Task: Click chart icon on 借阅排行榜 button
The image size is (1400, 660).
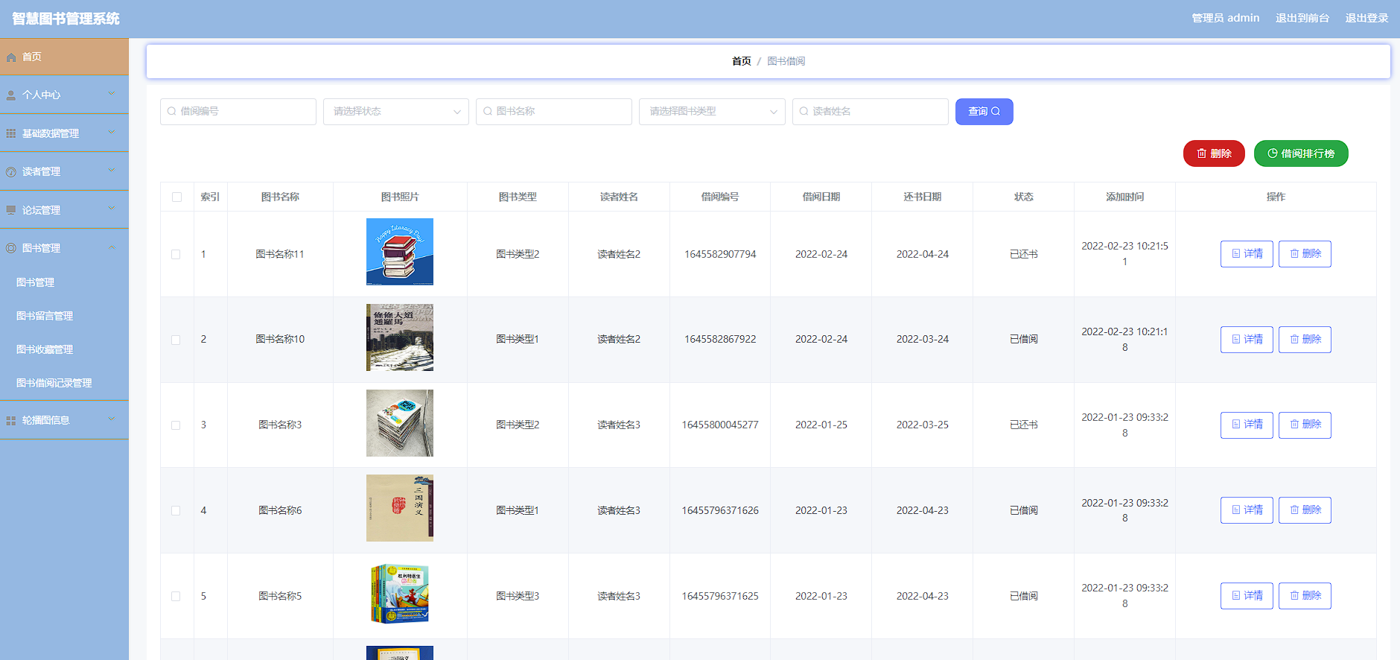Action: pyautogui.click(x=1273, y=153)
